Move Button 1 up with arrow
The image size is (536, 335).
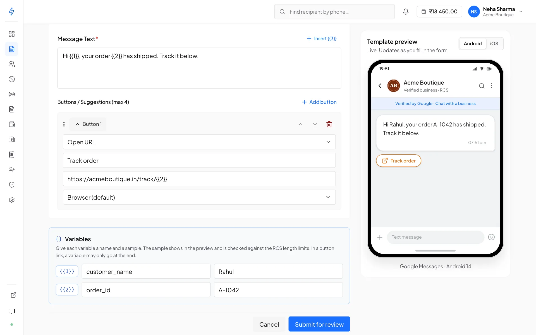tap(301, 124)
